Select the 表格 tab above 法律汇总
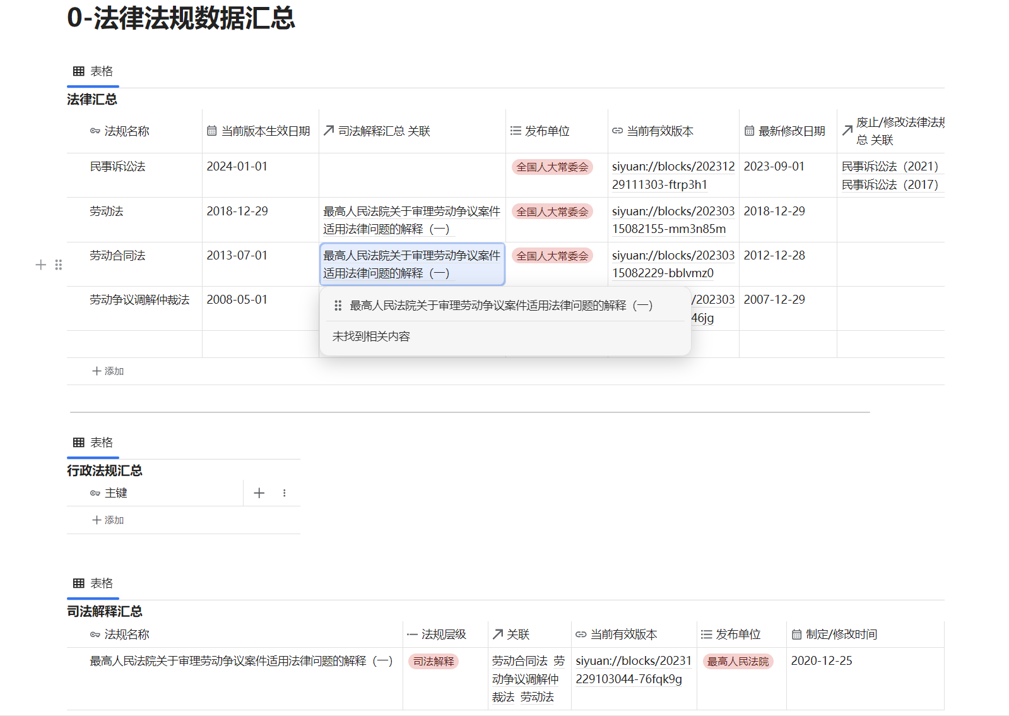The image size is (1009, 716). point(93,71)
